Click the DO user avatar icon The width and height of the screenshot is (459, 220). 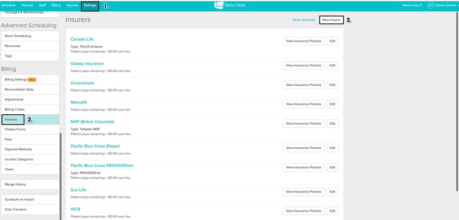tap(431, 5)
